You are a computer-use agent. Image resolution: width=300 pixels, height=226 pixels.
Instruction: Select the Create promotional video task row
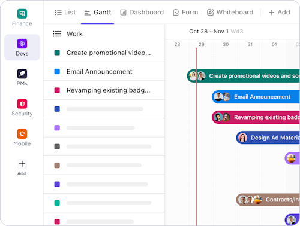(104, 53)
